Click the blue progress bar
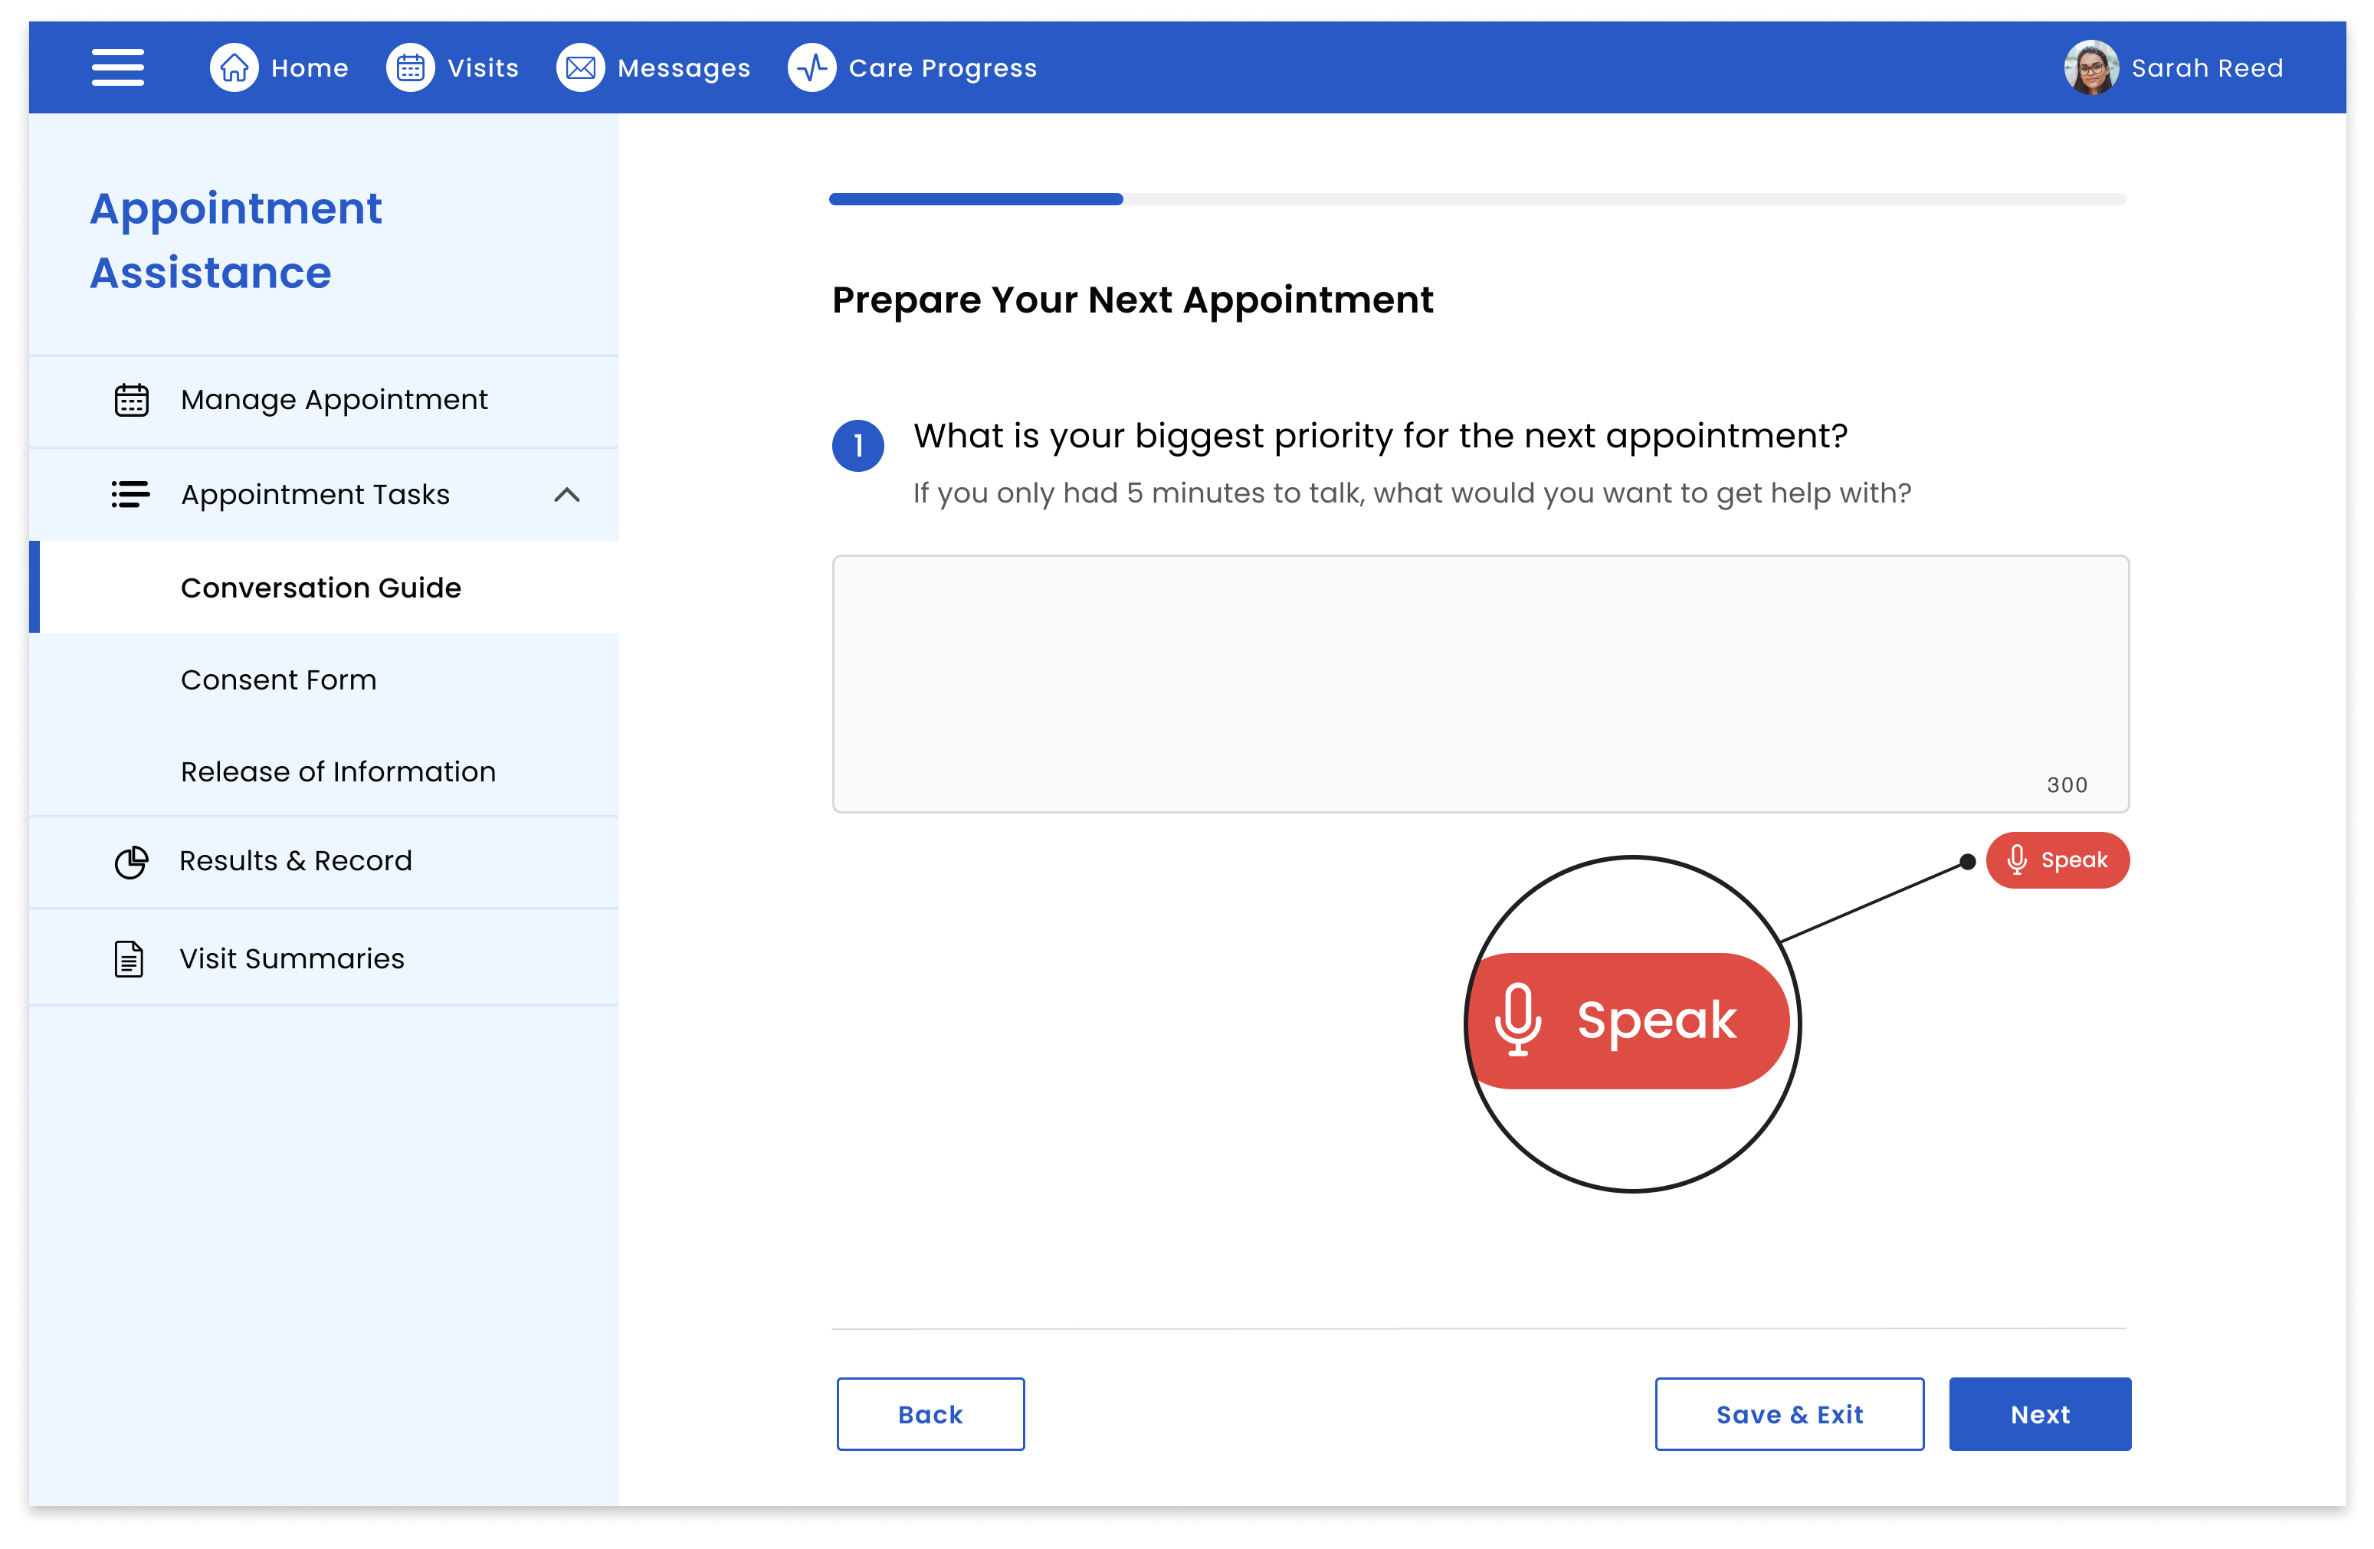 (x=976, y=199)
